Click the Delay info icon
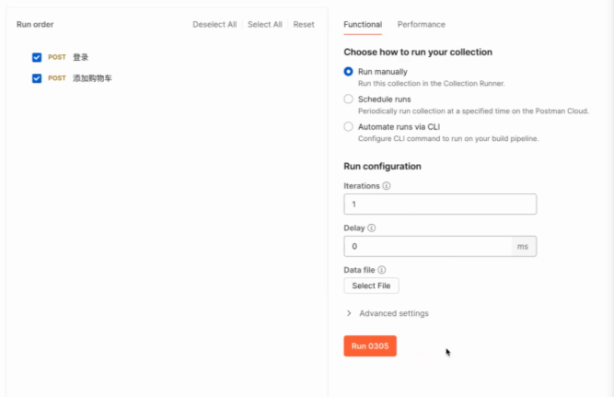The height and width of the screenshot is (397, 614). (x=372, y=228)
